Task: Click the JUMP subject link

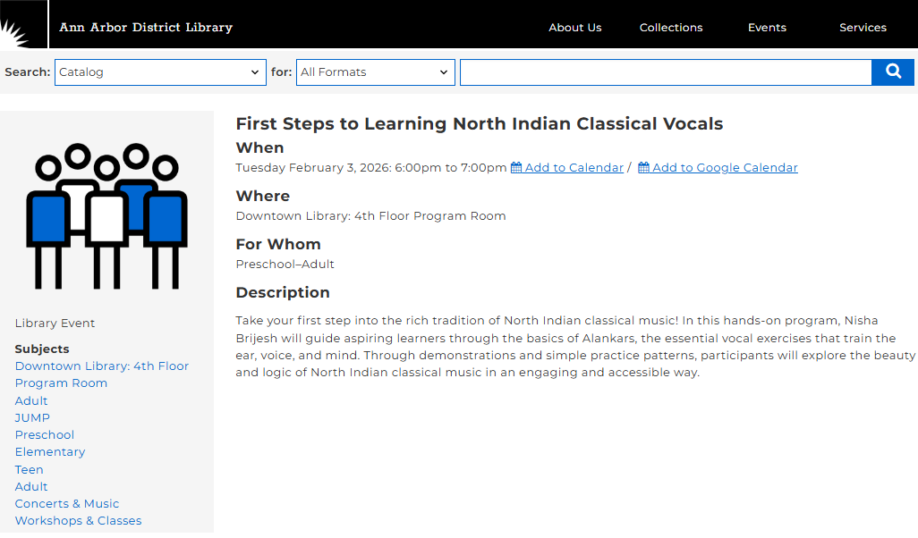Action: click(x=32, y=418)
